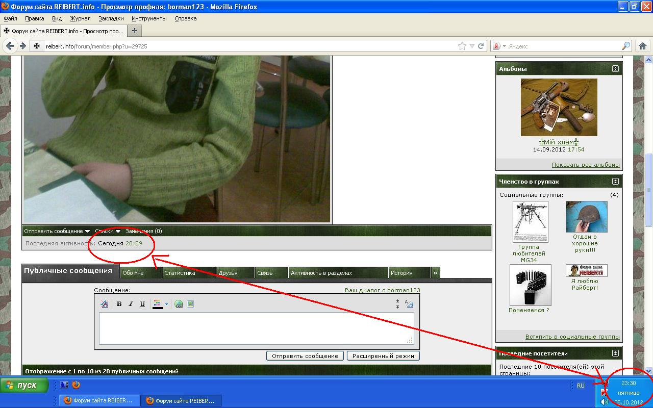Click the editor resize arrows icon
The image size is (653, 408).
397,304
